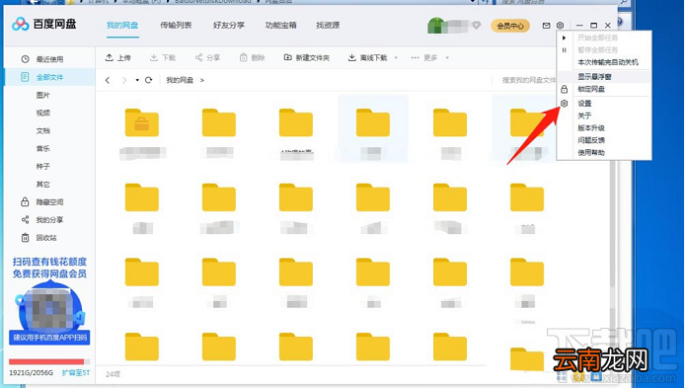685x388 pixels.
Task: Switch to the 功能宝箱 tab
Action: pyautogui.click(x=281, y=26)
